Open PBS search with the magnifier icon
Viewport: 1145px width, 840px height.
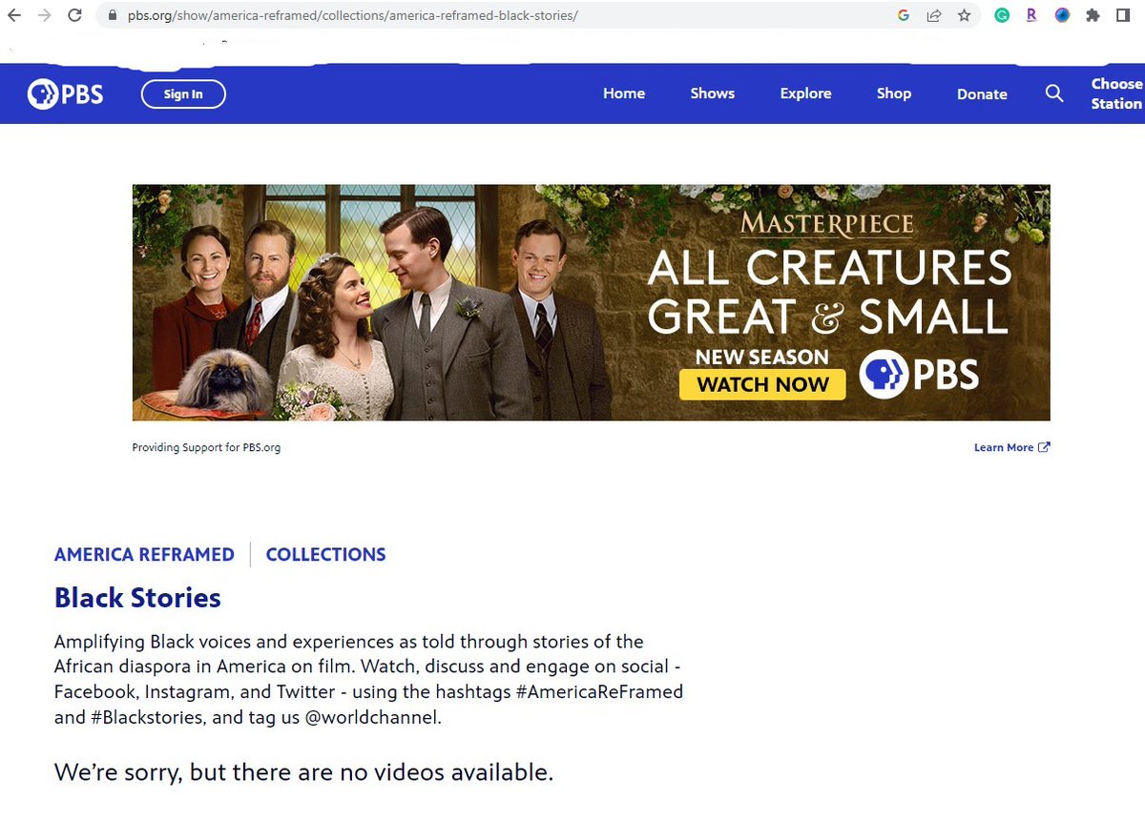pyautogui.click(x=1053, y=93)
